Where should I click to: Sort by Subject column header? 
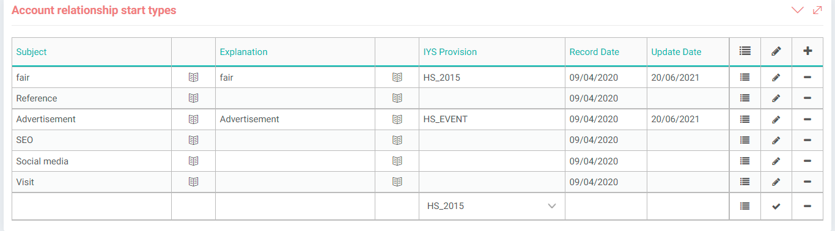click(31, 52)
